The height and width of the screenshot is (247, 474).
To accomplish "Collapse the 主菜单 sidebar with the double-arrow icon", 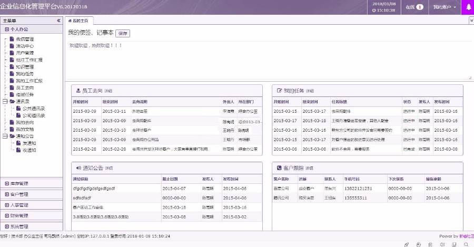I will 59,21.
